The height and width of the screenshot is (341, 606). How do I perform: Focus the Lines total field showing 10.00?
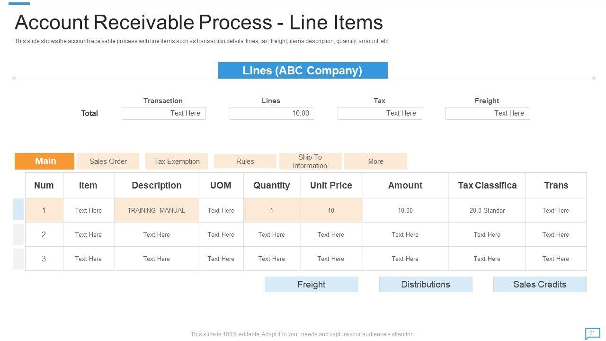pos(272,113)
